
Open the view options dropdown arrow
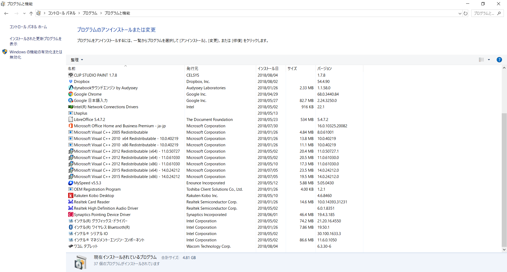tap(489, 60)
